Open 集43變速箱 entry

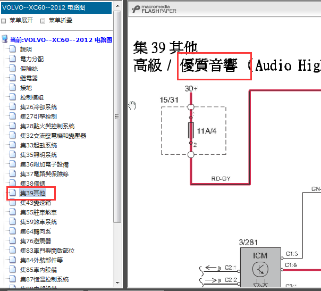click(36, 203)
